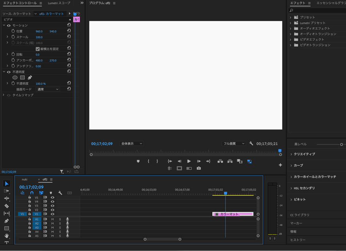Click the Export Frame camera icon

(x=198, y=168)
